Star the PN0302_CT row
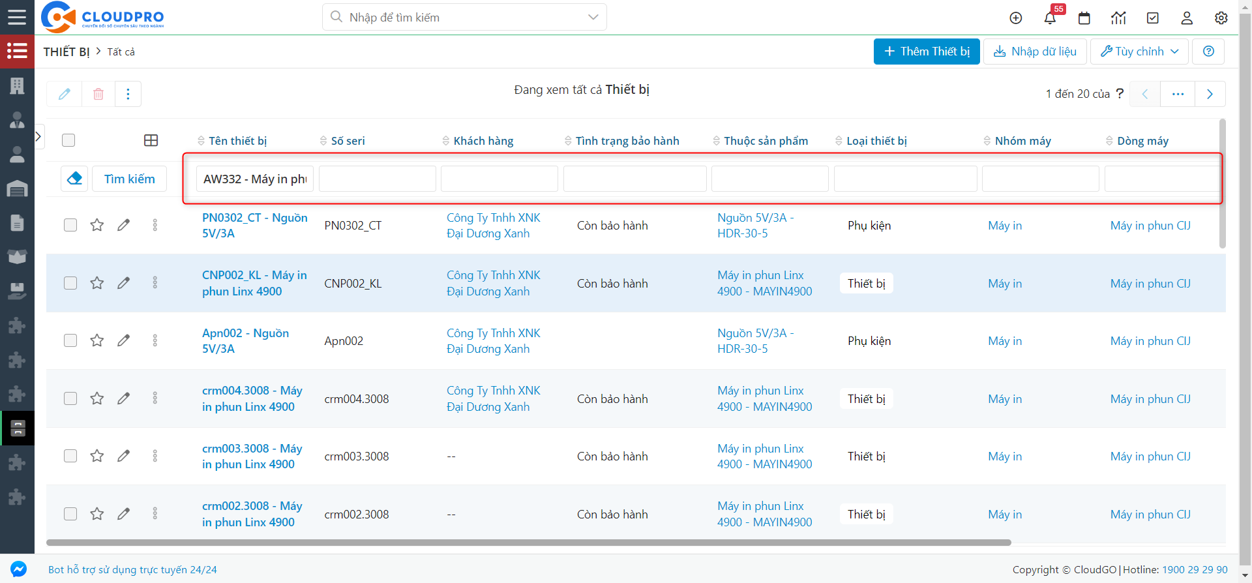Image resolution: width=1252 pixels, height=583 pixels. (97, 225)
